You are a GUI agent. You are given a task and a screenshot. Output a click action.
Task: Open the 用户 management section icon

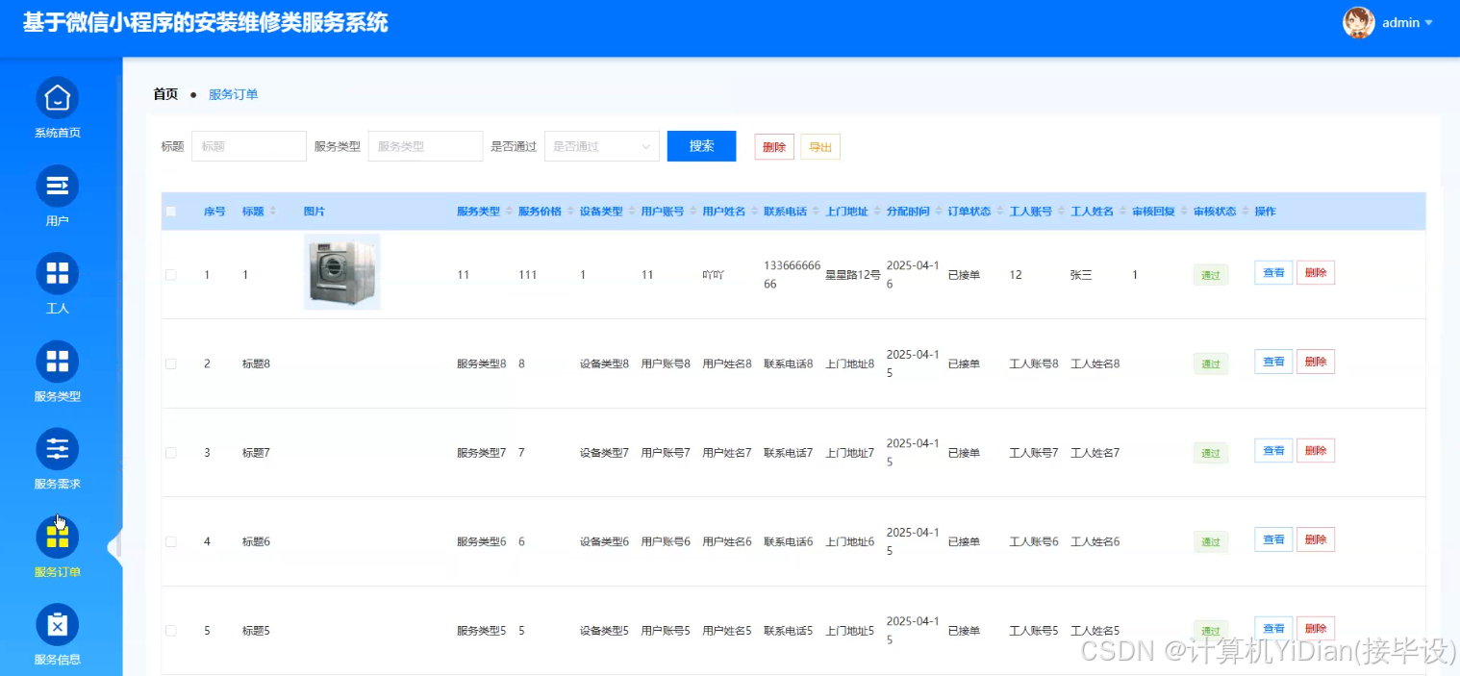click(57, 185)
